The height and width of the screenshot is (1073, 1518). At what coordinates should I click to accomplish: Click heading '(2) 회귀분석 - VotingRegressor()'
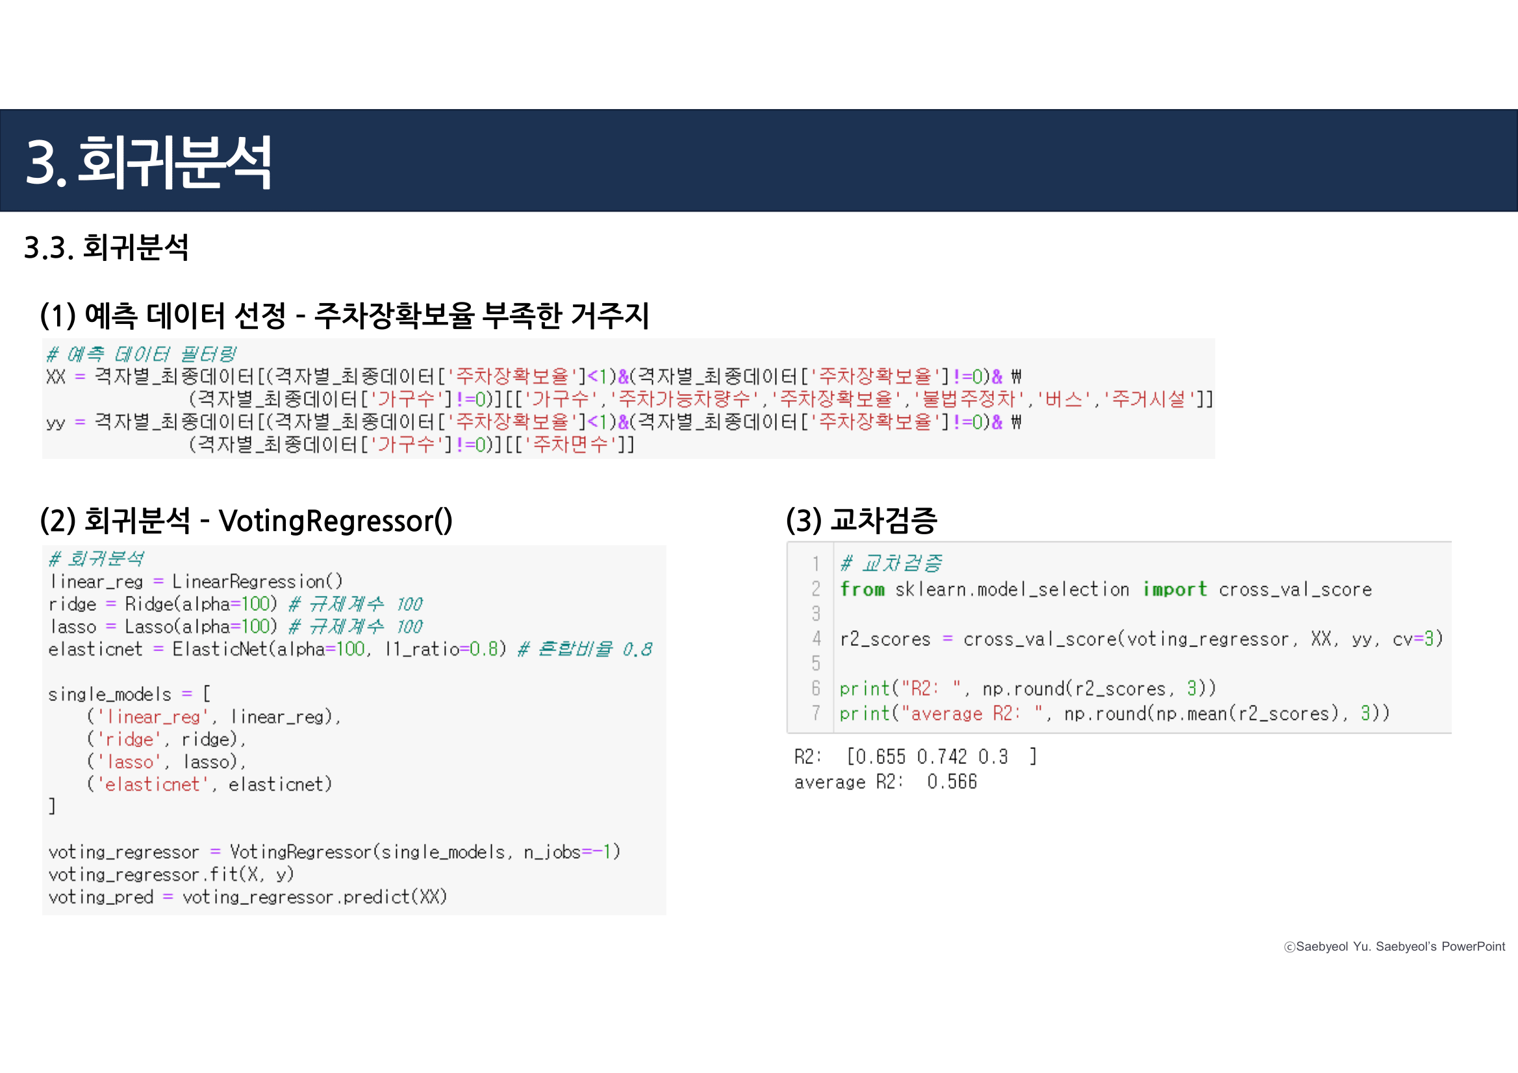click(x=246, y=521)
